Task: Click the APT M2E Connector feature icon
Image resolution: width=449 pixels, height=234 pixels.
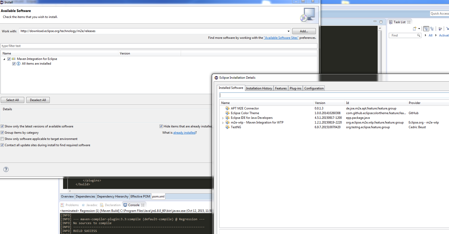Action: [x=227, y=108]
